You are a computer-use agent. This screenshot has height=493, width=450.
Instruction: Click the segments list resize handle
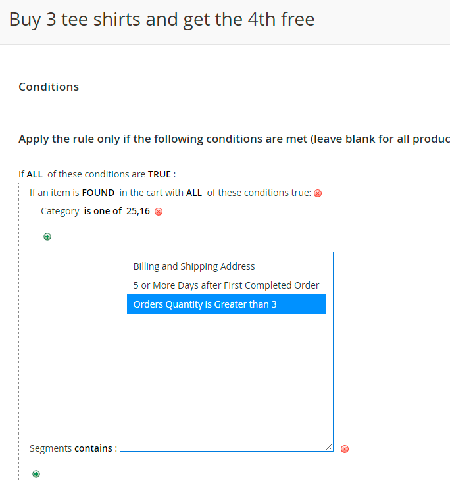pyautogui.click(x=329, y=447)
